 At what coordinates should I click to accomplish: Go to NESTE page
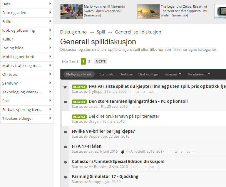(101, 61)
